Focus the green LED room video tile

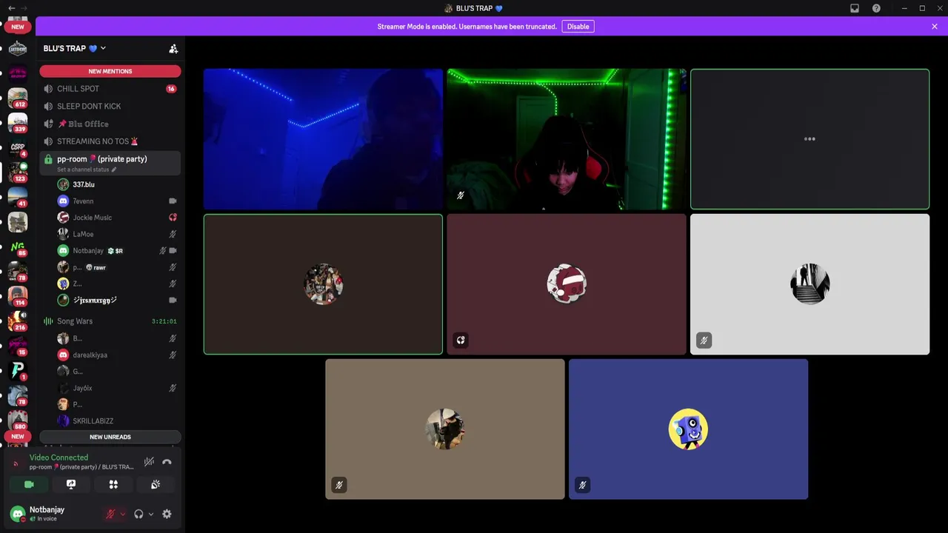pyautogui.click(x=567, y=139)
